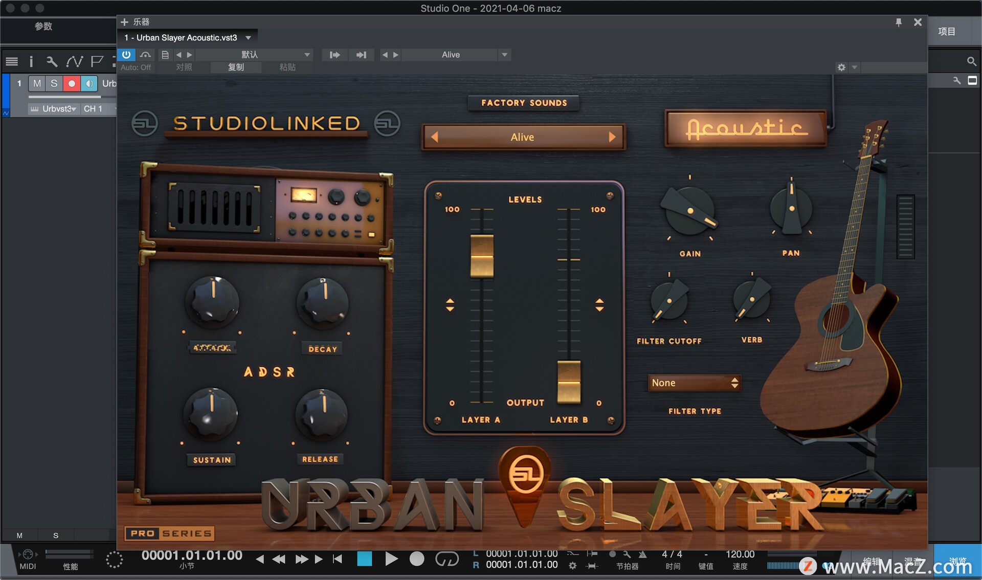Screen dimensions: 982x580
Task: Click the 粘贴 paste button
Action: tap(287, 67)
